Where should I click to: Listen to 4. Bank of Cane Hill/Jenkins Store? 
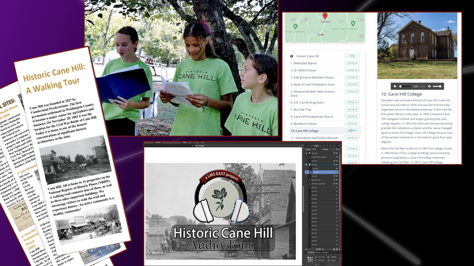[352, 84]
